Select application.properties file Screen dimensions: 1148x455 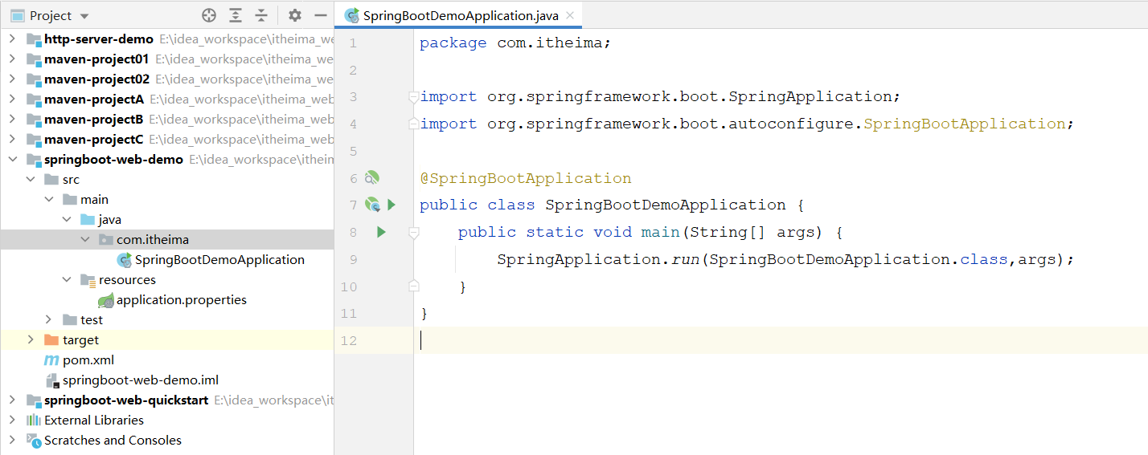point(181,300)
